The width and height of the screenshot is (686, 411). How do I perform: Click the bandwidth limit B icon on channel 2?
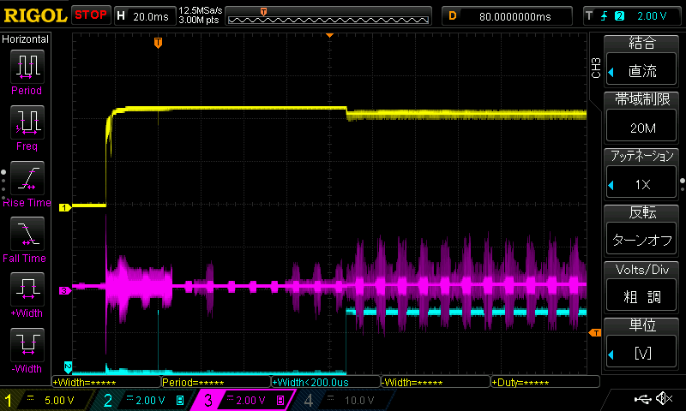pos(180,400)
